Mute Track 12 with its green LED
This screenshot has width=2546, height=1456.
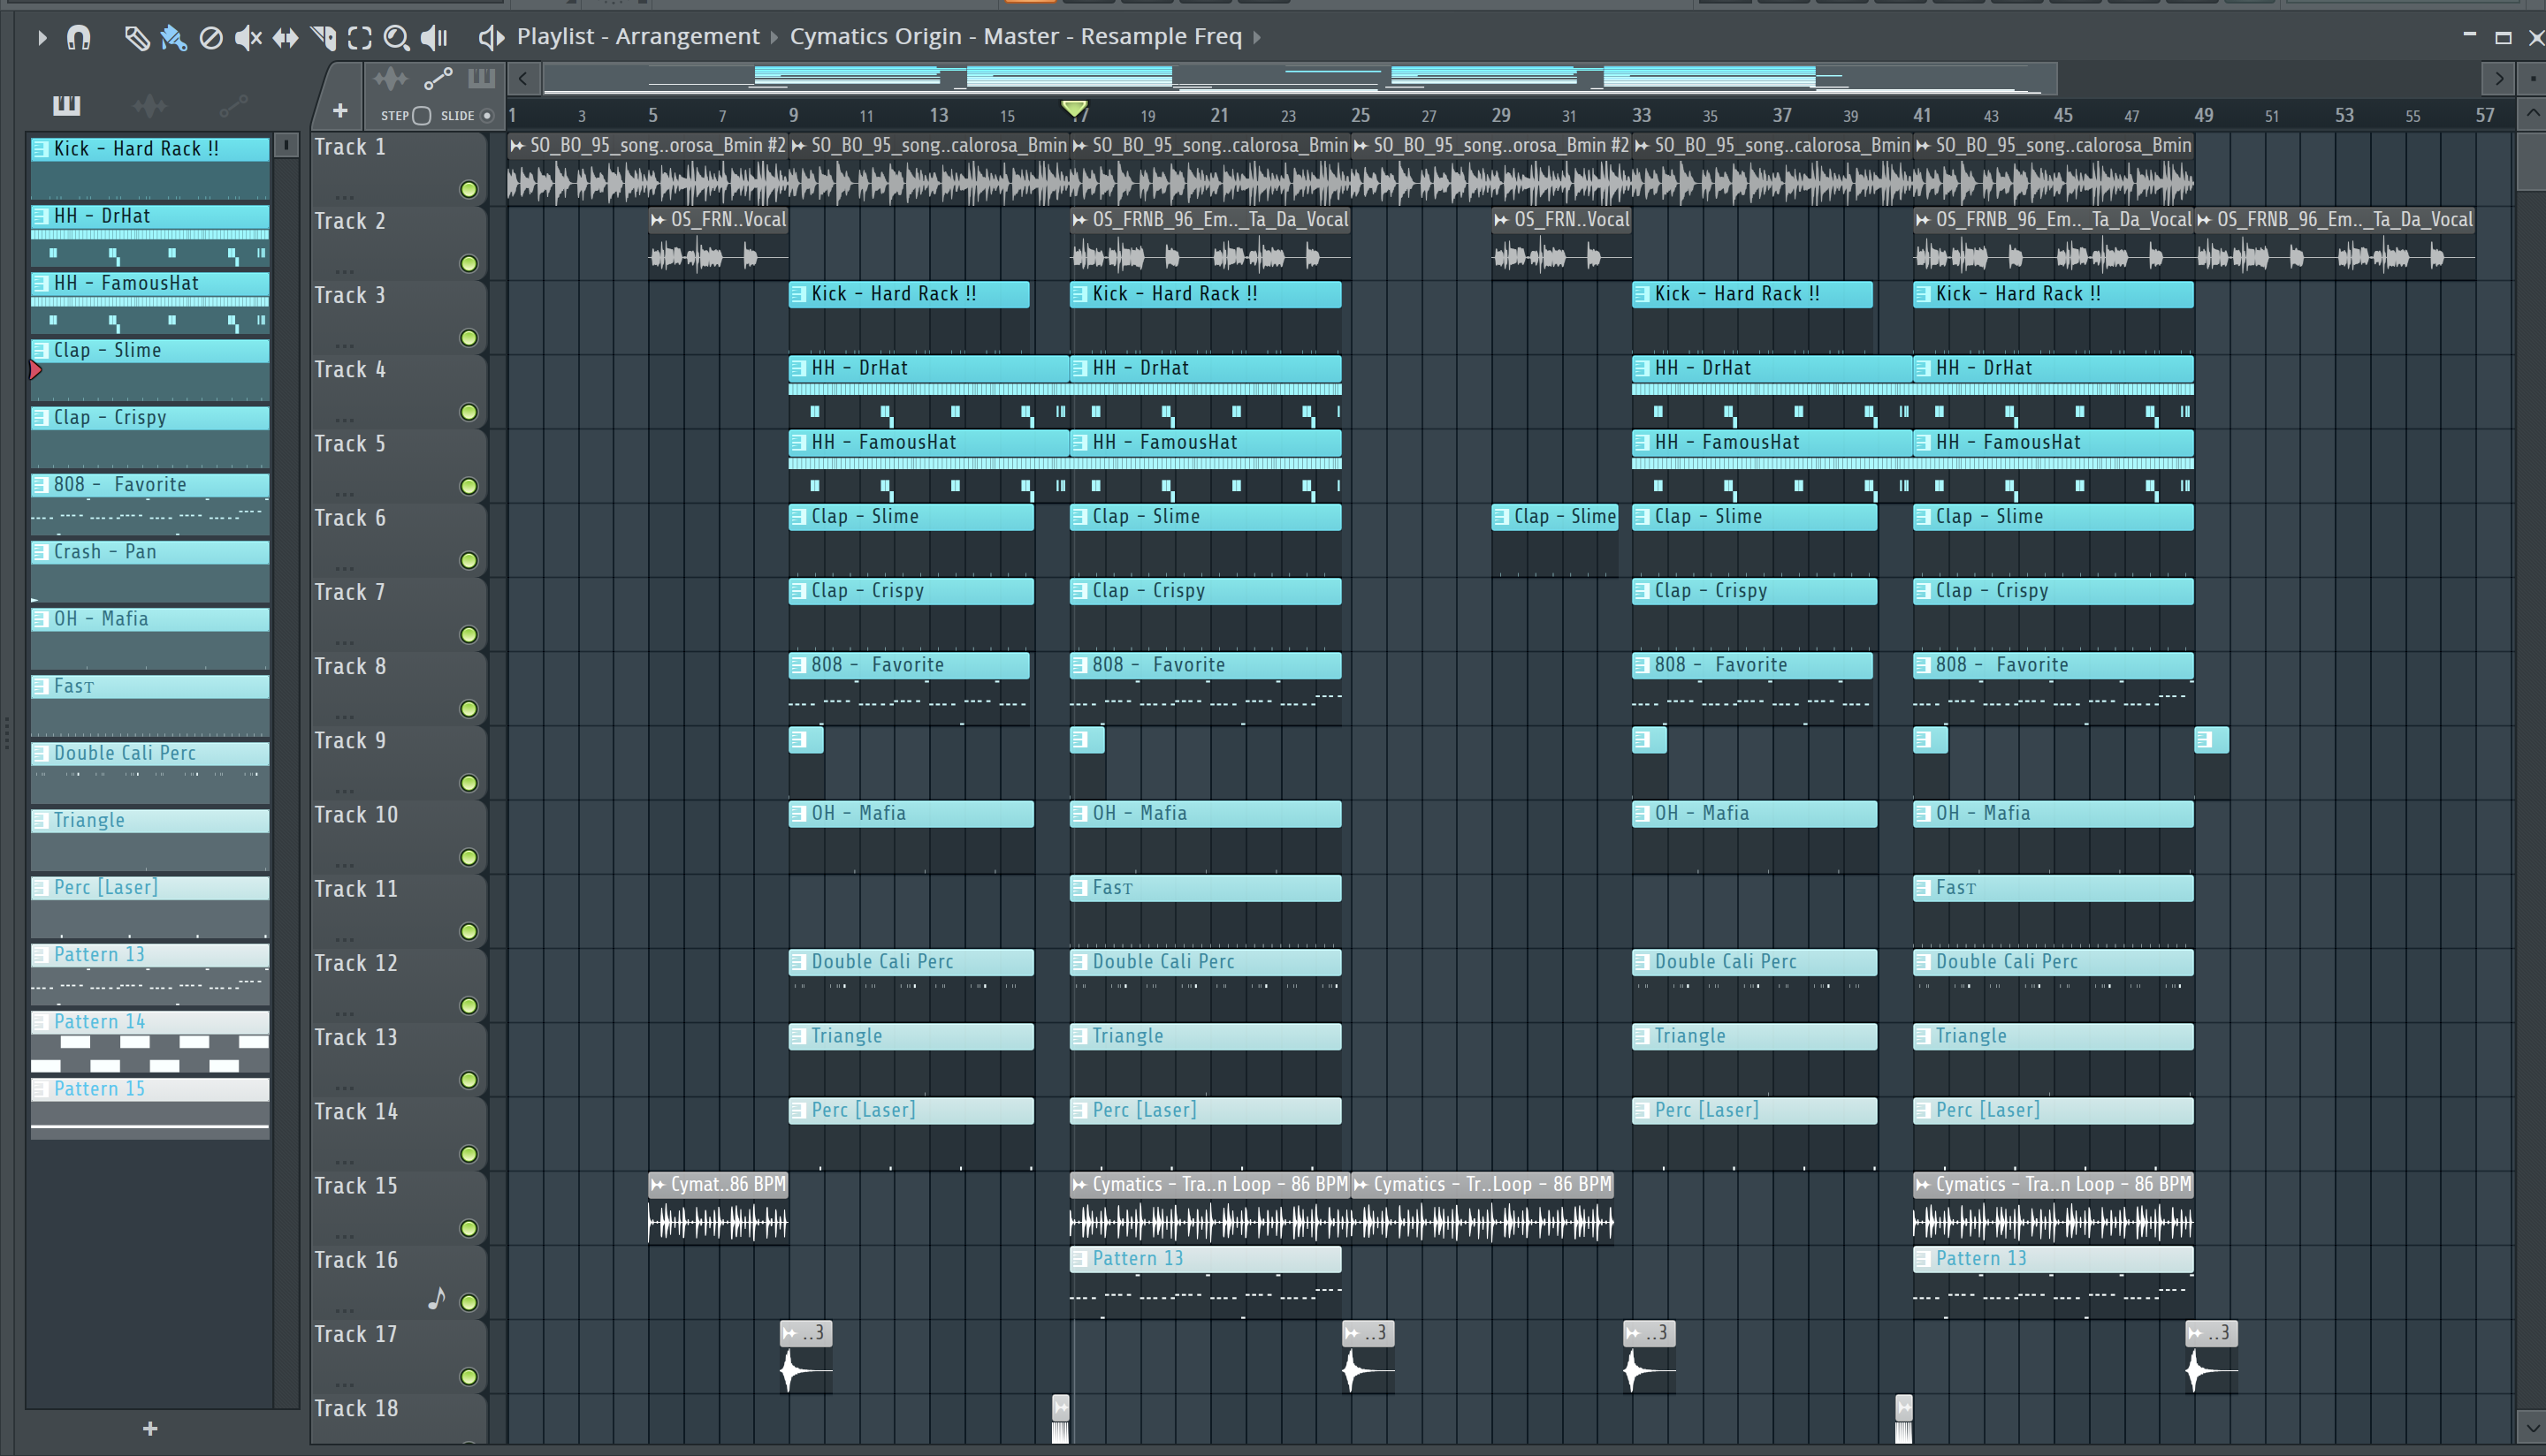point(469,1006)
